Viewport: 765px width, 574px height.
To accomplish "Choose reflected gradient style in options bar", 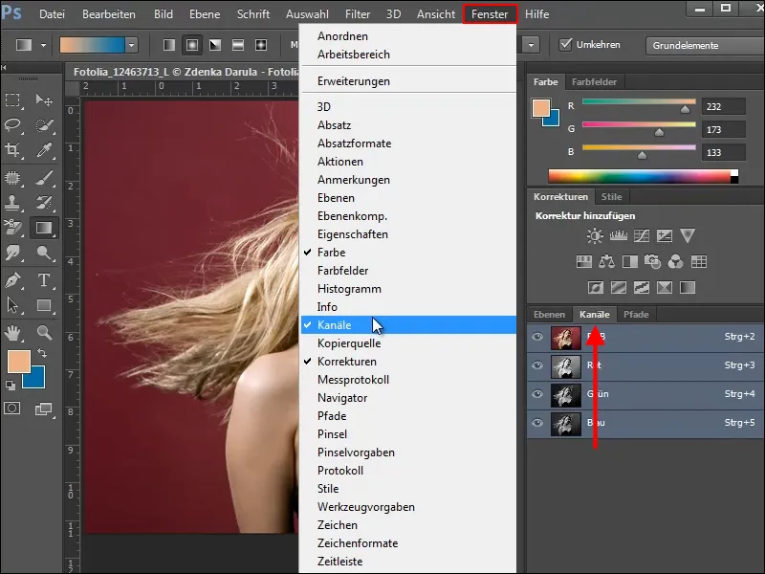I will point(238,45).
